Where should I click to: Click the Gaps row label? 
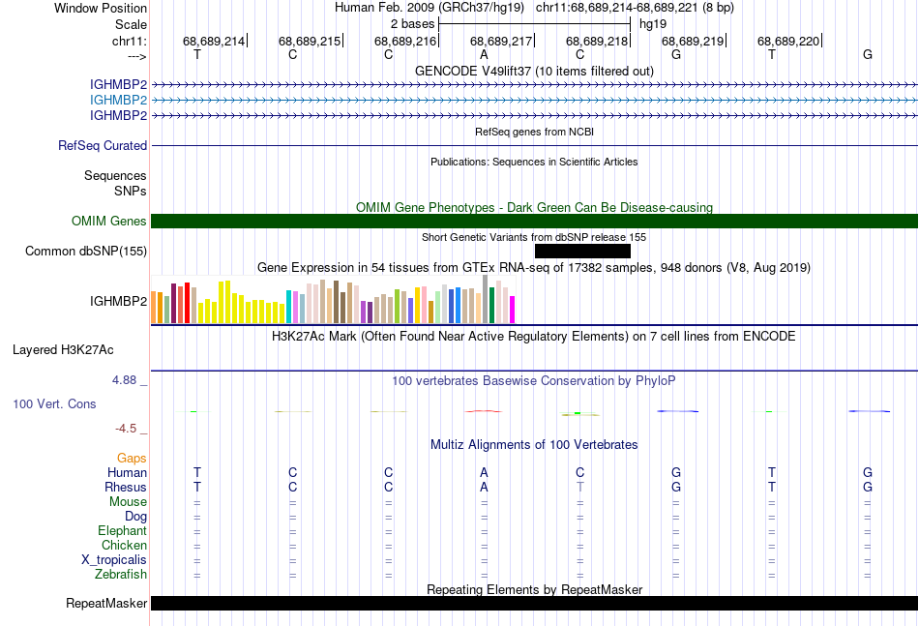(132, 459)
